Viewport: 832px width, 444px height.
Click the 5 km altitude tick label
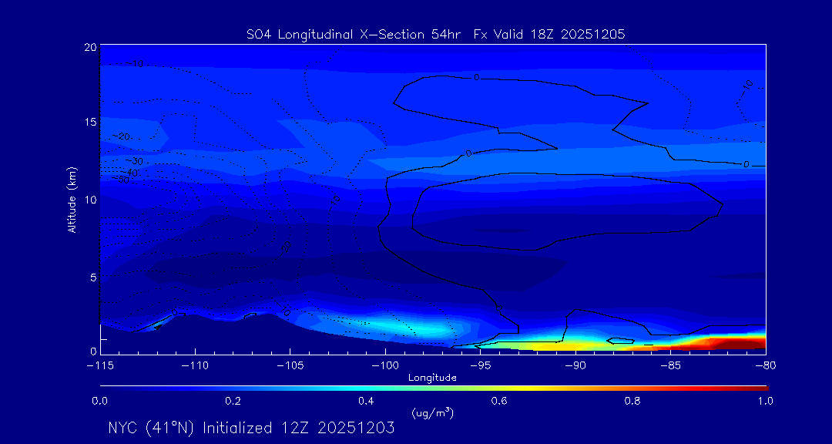click(92, 277)
